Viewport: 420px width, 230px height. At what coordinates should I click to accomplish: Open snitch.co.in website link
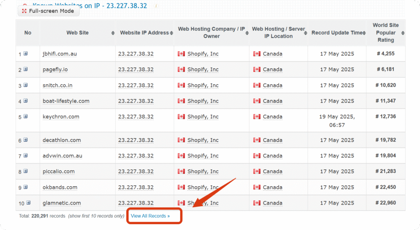57,85
